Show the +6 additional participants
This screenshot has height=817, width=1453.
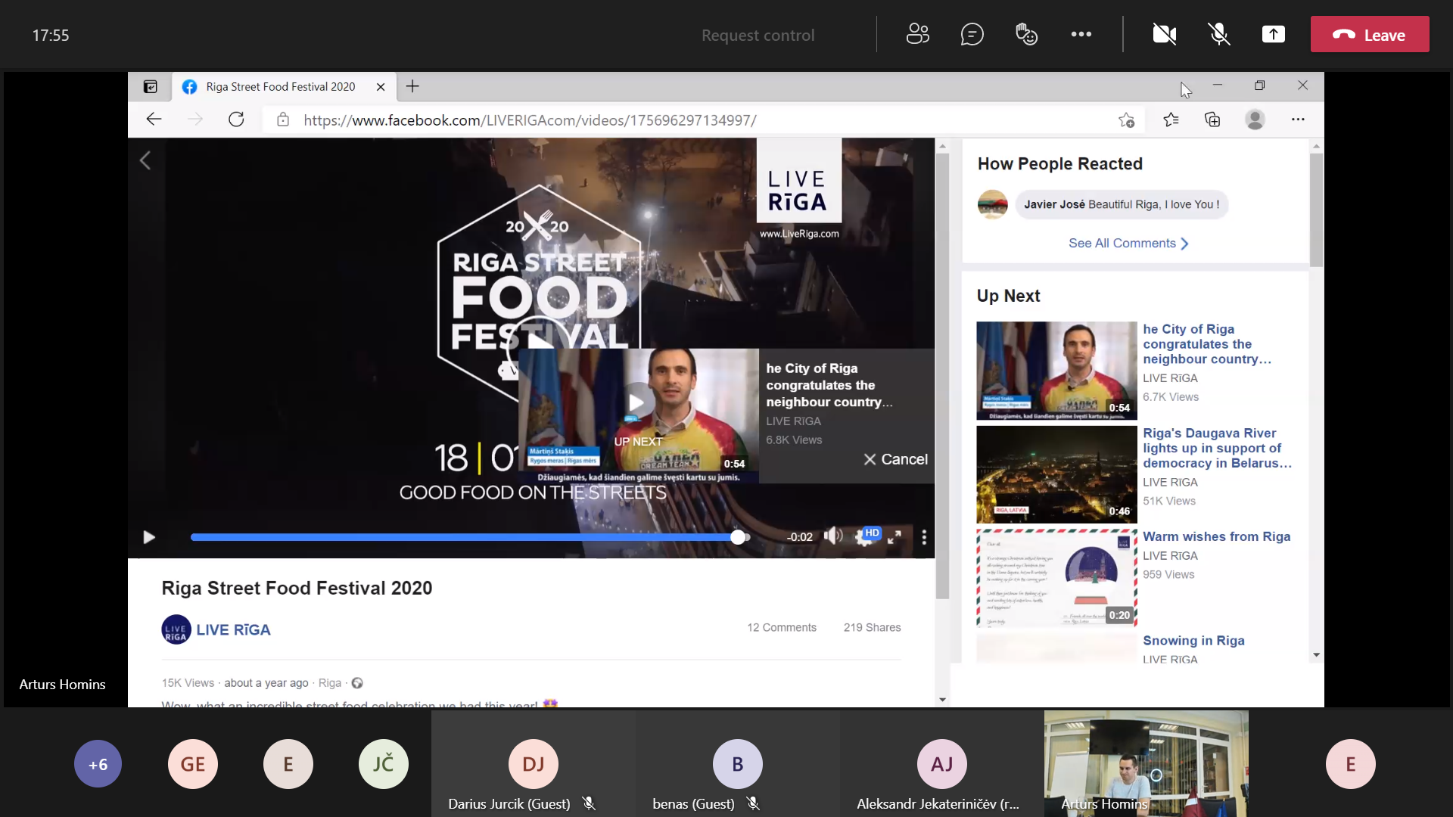[x=98, y=764]
